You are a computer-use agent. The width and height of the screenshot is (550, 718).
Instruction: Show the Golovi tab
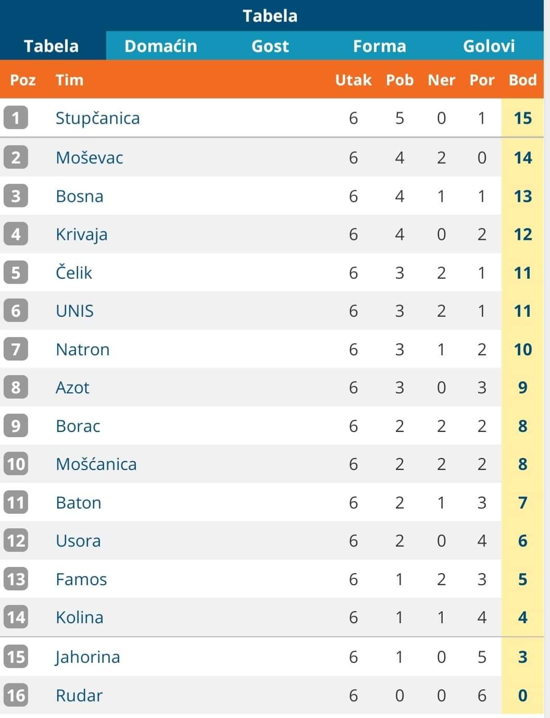(x=489, y=46)
